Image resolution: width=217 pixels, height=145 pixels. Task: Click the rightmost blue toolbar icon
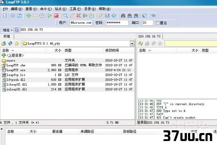153,16
